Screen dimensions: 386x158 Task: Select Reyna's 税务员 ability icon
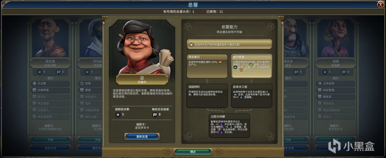click(x=320, y=97)
